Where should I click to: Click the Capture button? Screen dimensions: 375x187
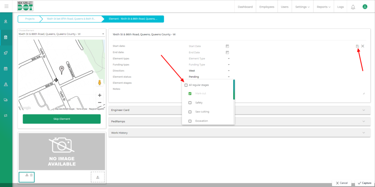364,183
